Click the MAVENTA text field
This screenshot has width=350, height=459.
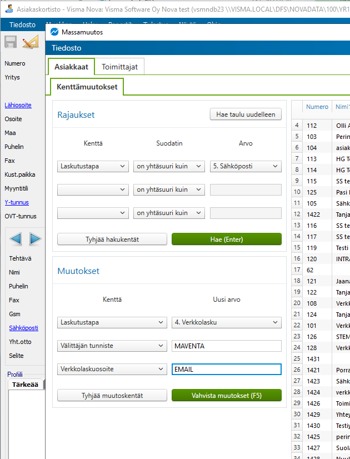[227, 346]
